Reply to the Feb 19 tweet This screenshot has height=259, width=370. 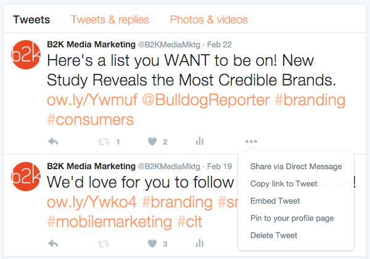pyautogui.click(x=53, y=244)
